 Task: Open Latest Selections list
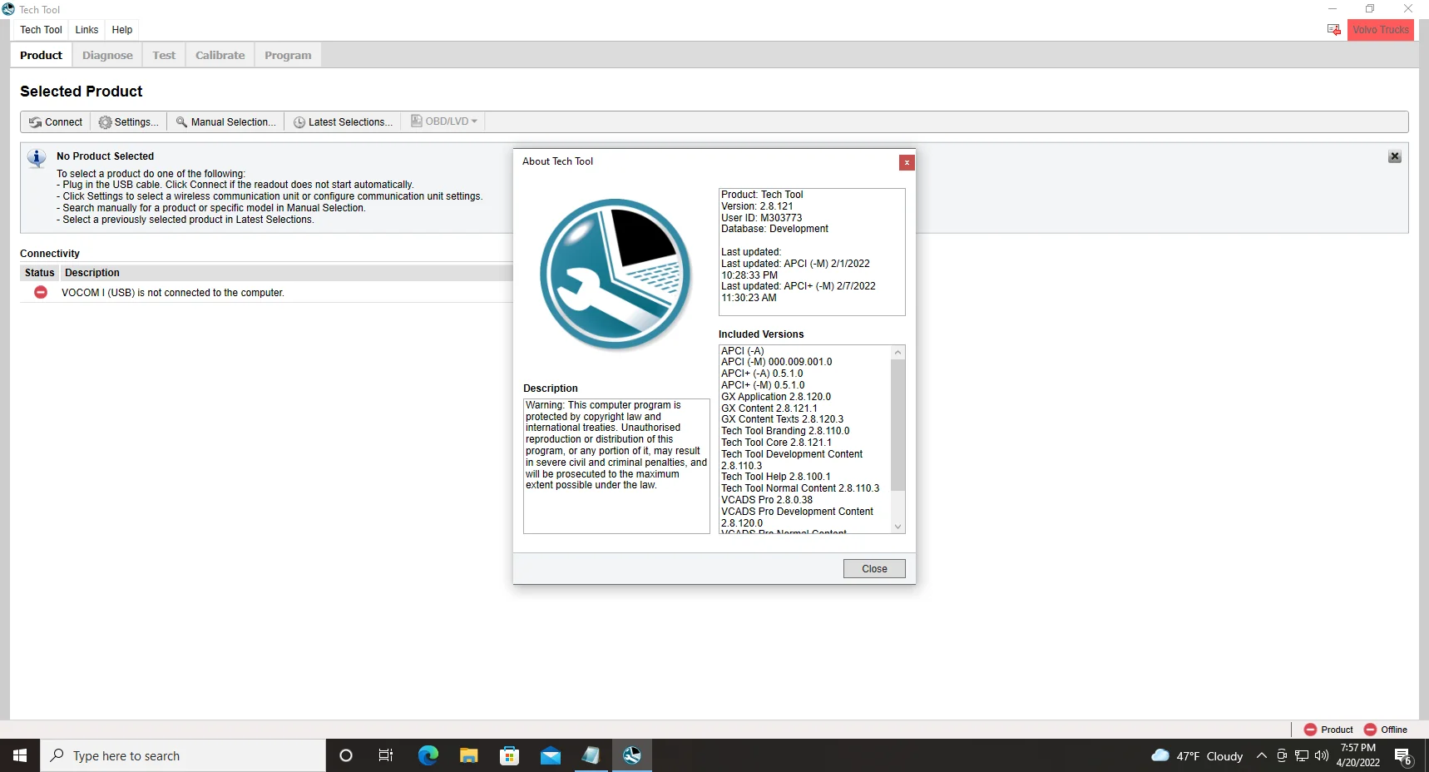pos(343,121)
